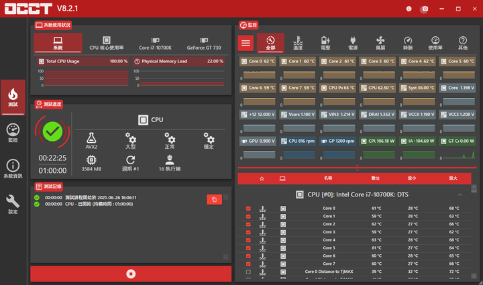Collapse the CPU [#0] Intel Core i7-10700K group
This screenshot has height=285, width=483.
(x=460, y=194)
